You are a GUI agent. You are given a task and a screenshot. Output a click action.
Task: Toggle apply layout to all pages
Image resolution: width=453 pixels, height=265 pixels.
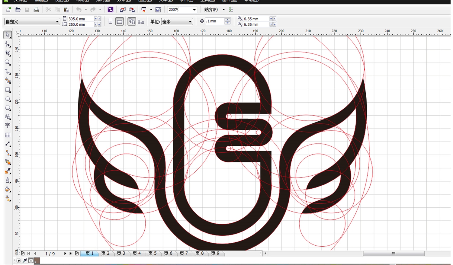click(132, 21)
